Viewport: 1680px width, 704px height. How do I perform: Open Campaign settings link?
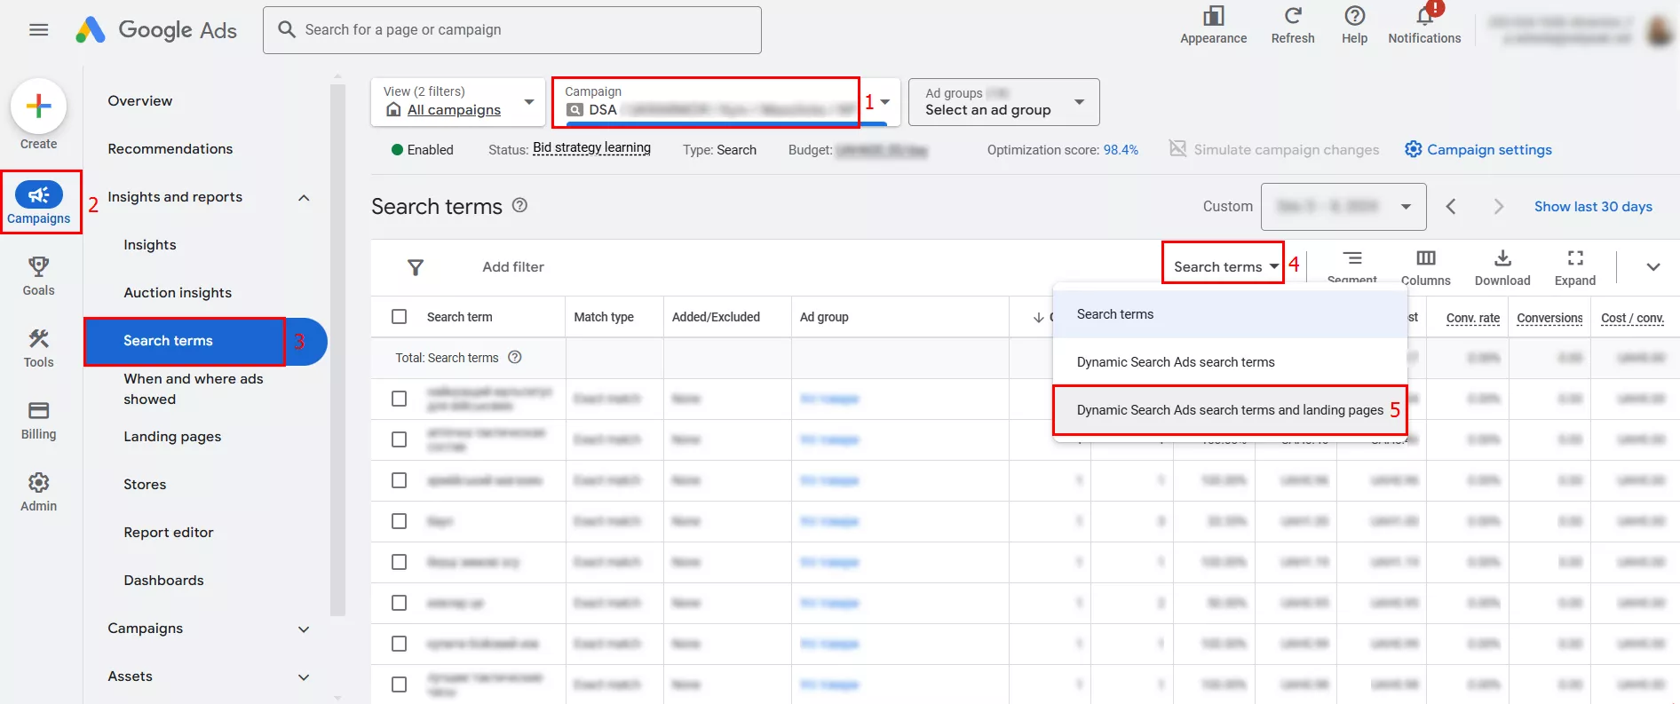pos(1478,149)
